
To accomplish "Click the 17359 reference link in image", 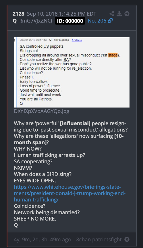I will click(77, 40).
